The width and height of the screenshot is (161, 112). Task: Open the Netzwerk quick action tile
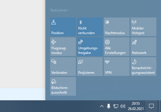(x=143, y=47)
